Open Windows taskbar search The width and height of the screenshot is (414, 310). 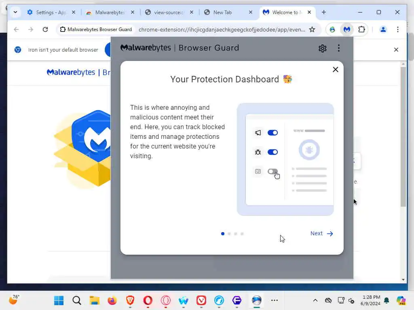(76, 300)
